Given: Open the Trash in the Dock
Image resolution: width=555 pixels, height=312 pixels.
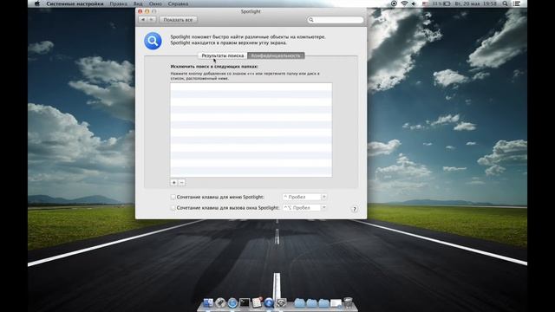Looking at the screenshot, I should click(x=349, y=302).
